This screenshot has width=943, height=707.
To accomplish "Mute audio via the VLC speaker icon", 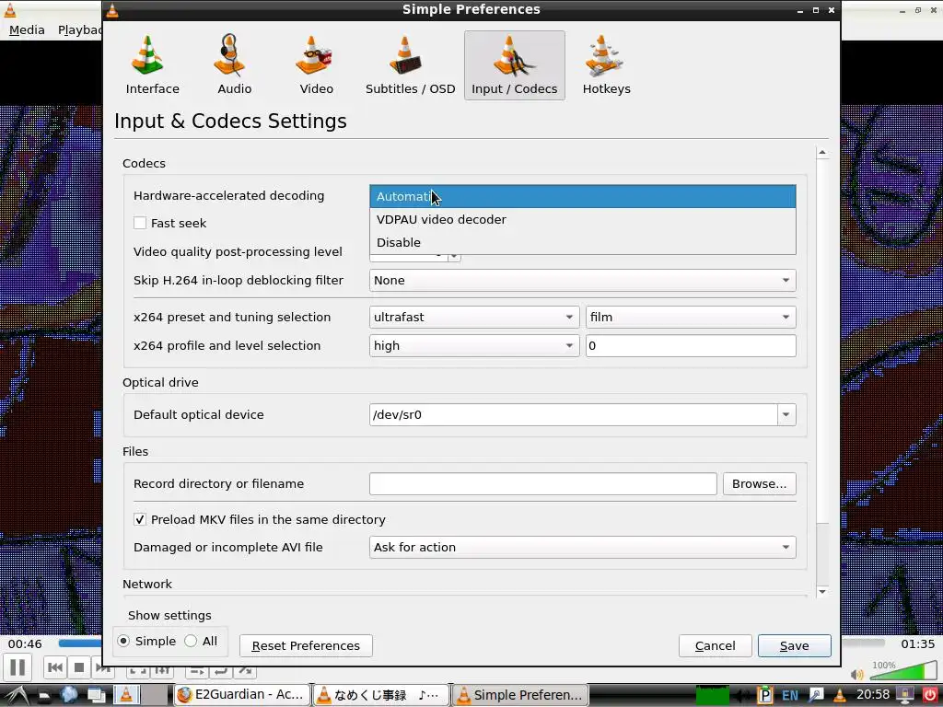I will [857, 675].
